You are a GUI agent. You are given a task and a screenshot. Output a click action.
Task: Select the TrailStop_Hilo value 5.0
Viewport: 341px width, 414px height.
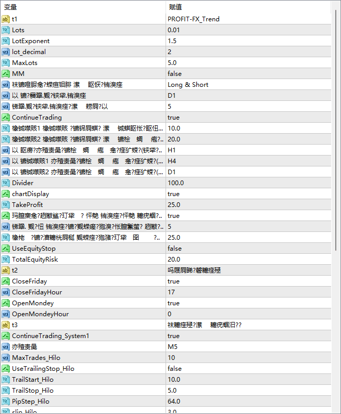click(x=172, y=390)
